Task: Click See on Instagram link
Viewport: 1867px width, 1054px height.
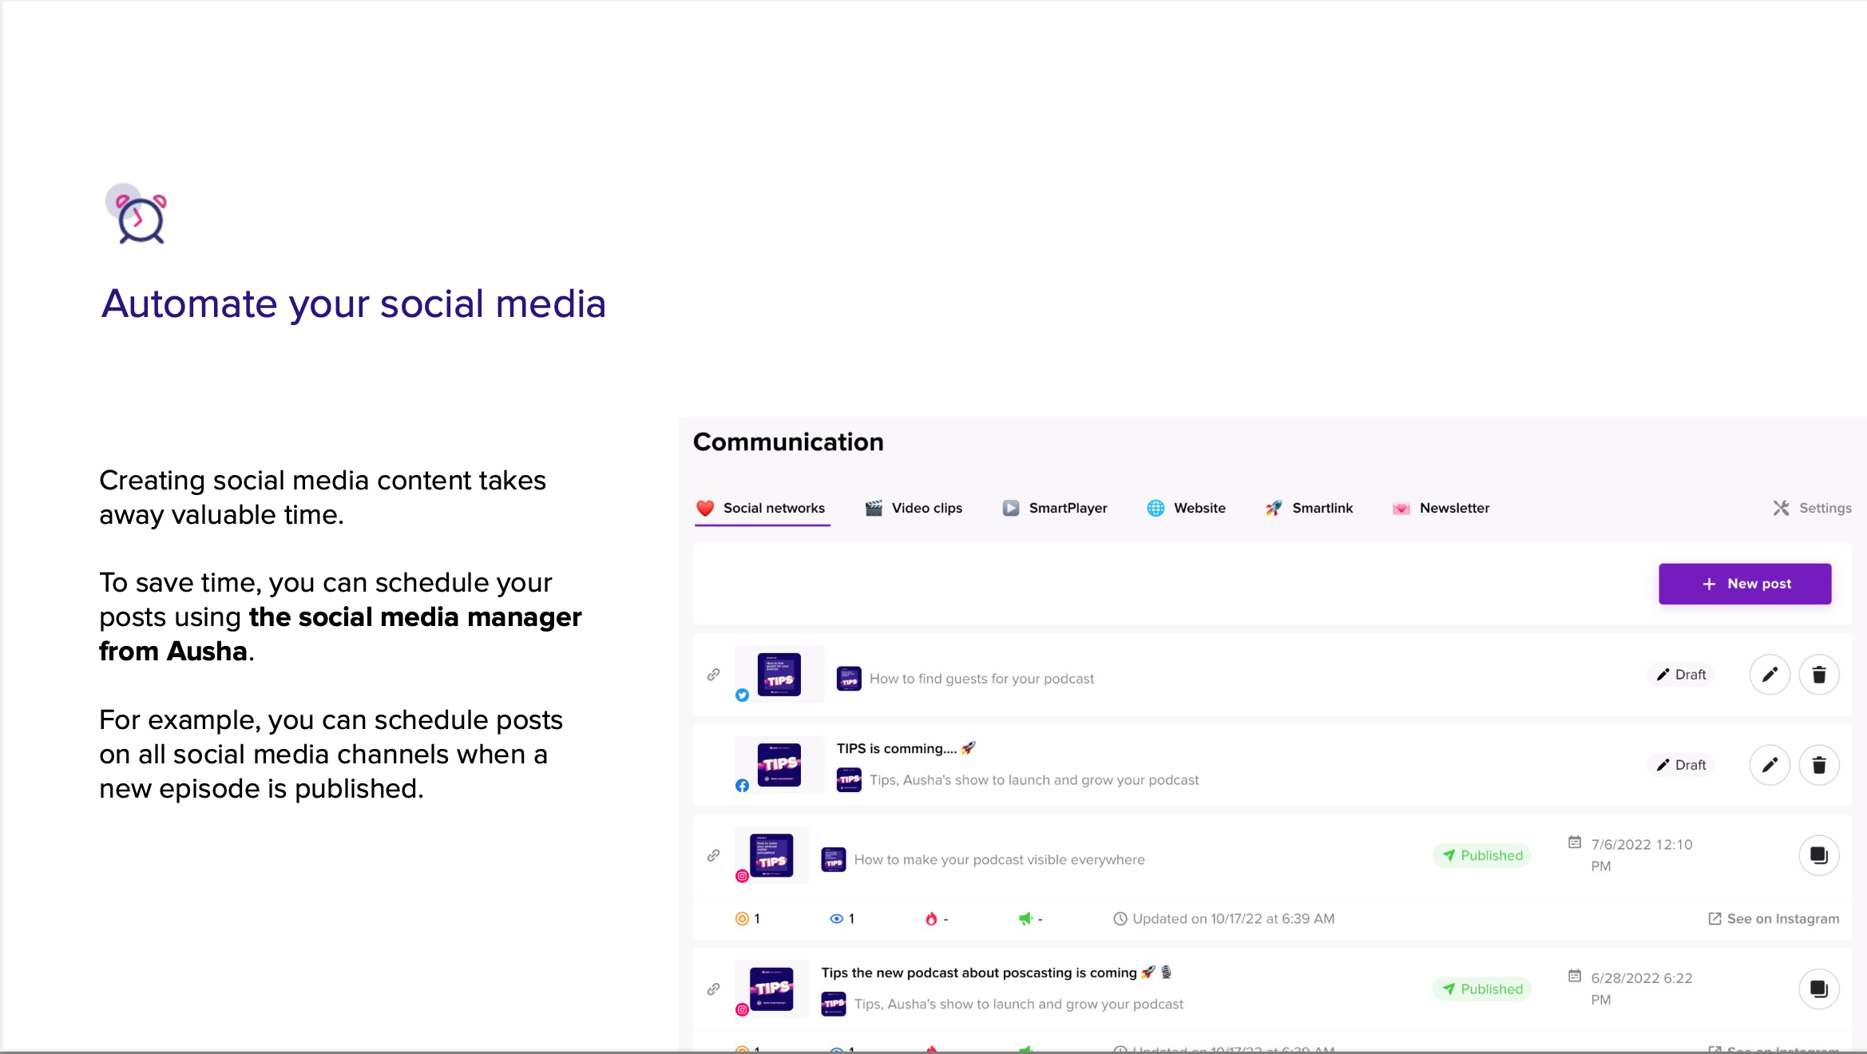Action: pos(1774,918)
